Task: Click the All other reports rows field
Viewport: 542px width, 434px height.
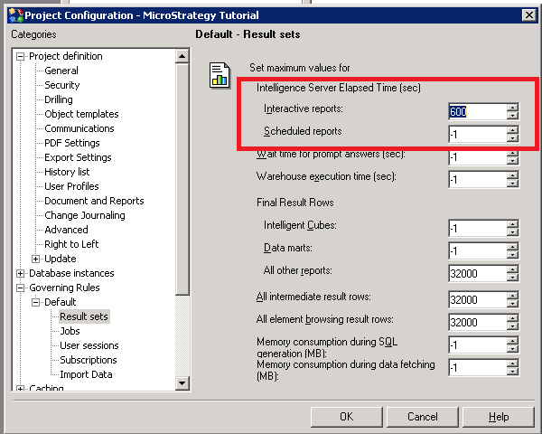Action: pos(477,274)
